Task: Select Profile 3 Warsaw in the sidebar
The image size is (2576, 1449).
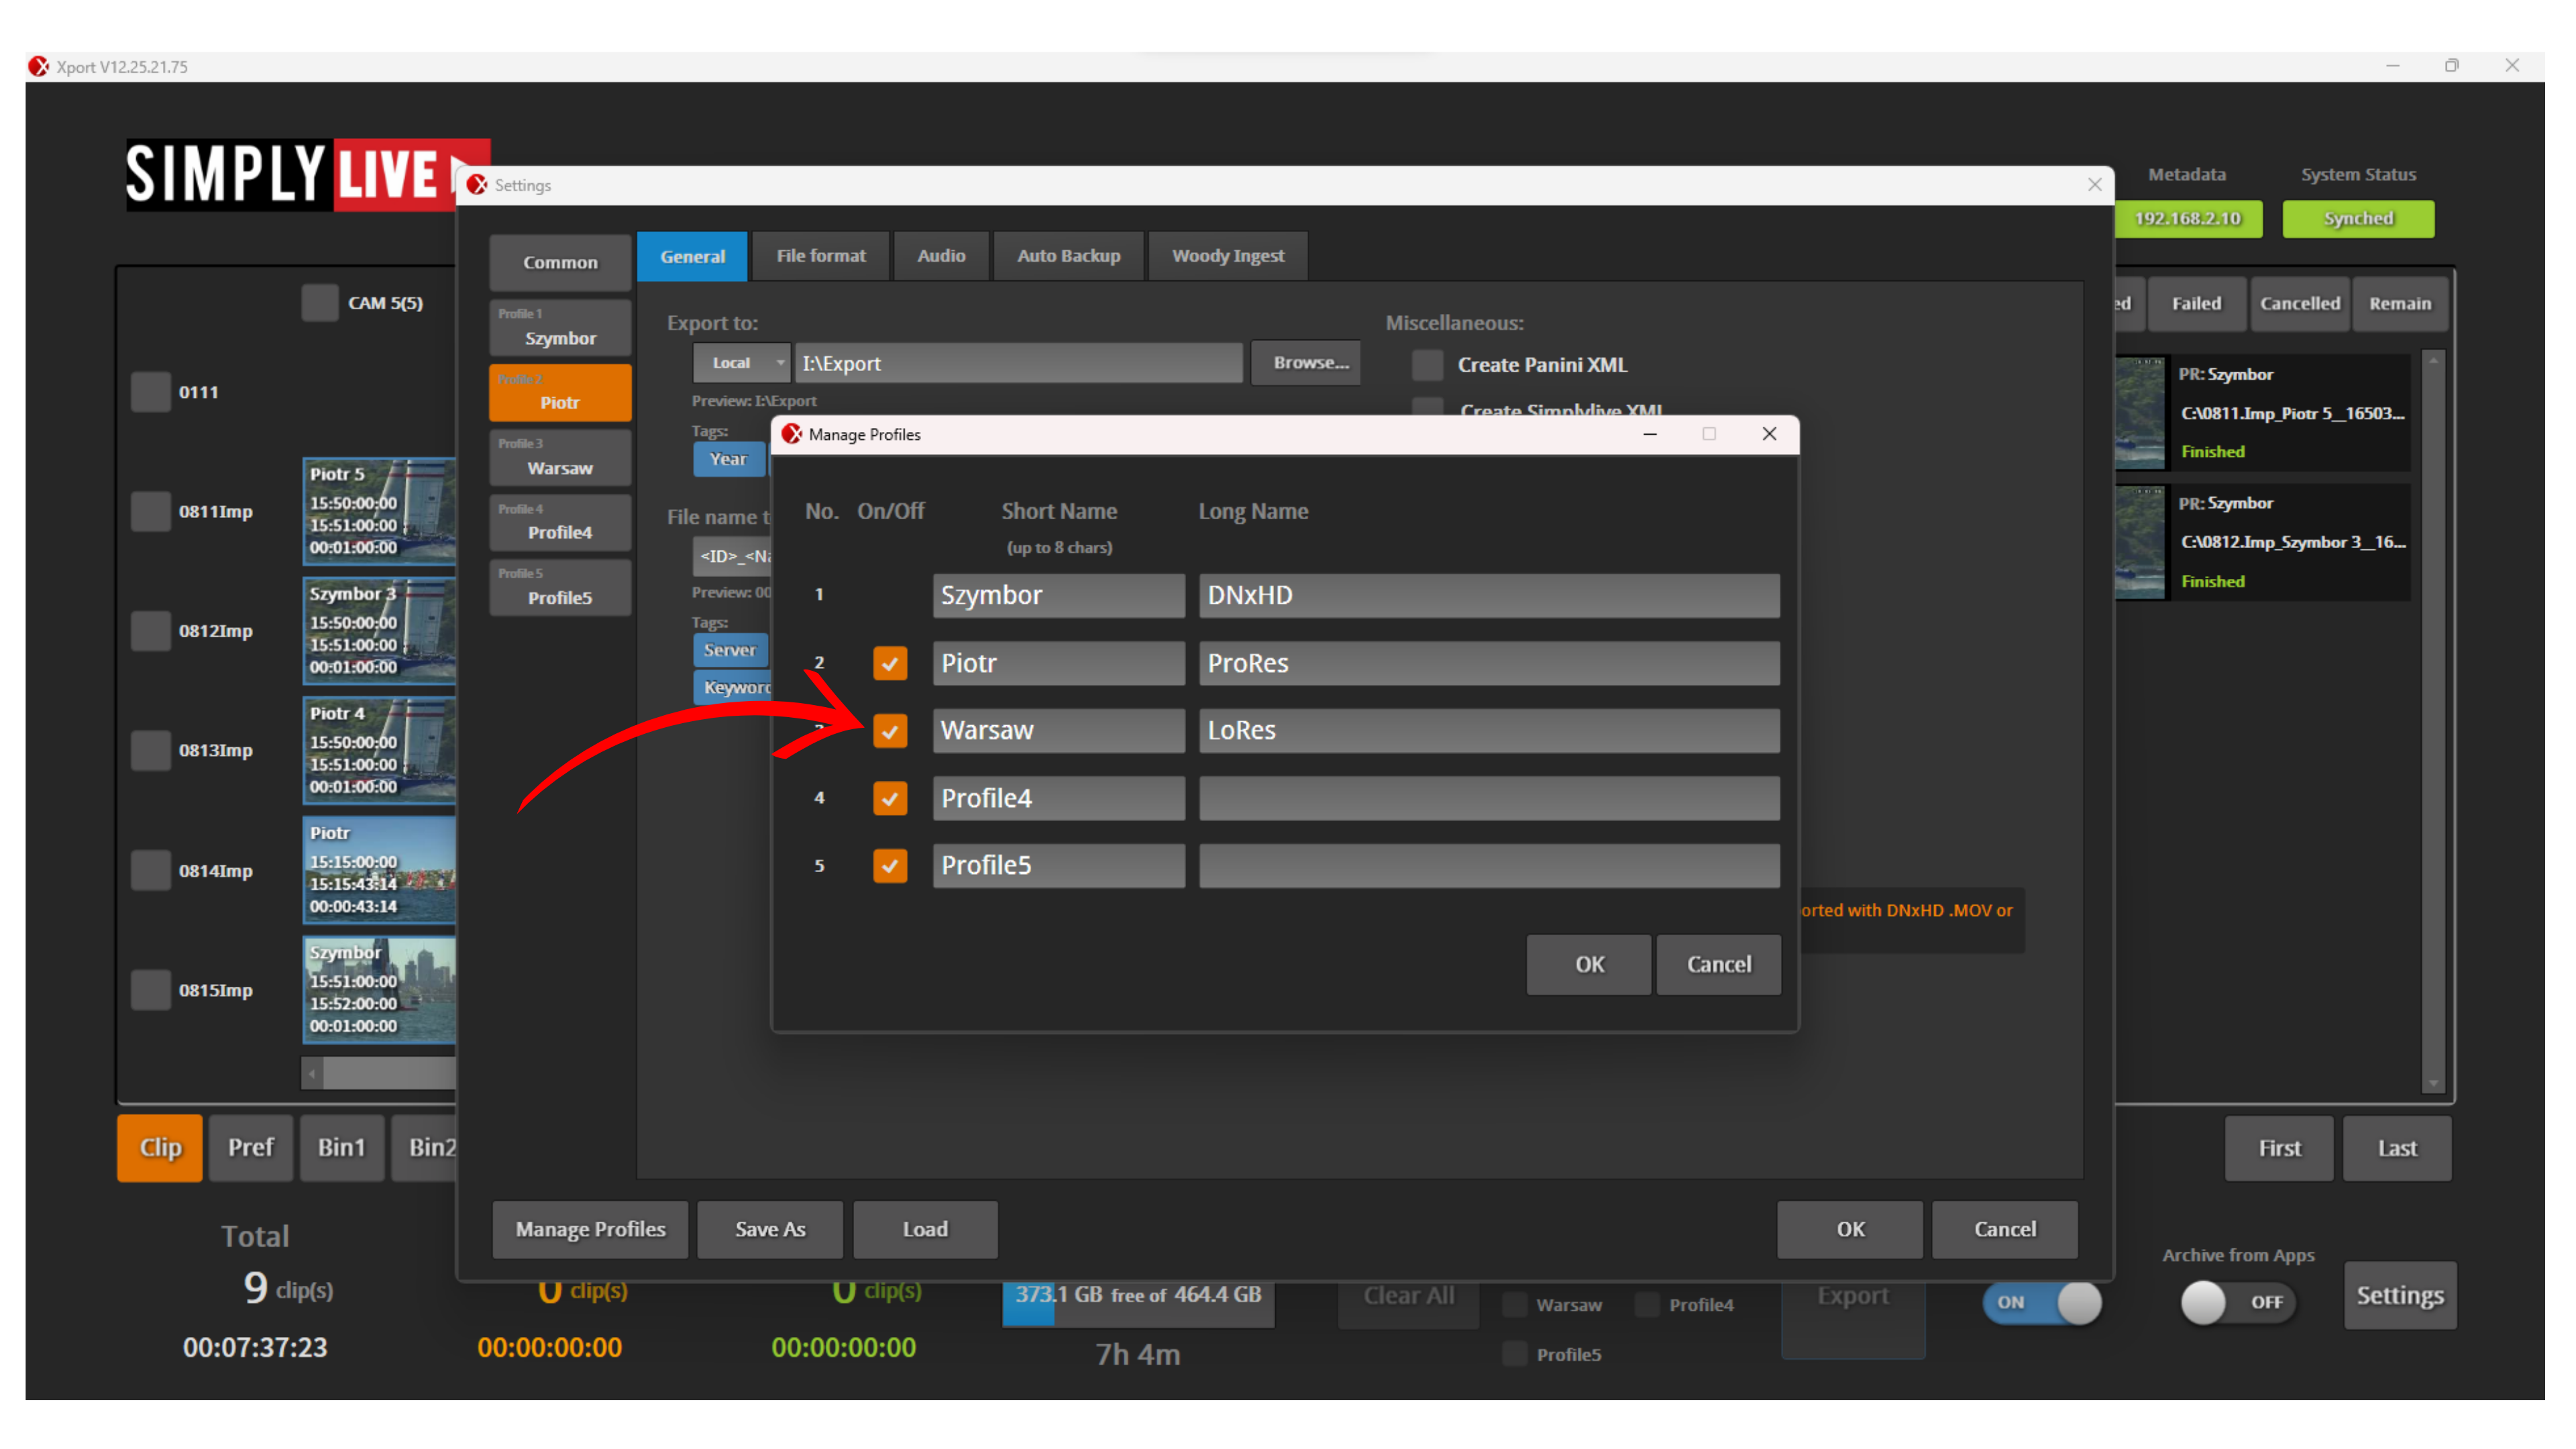Action: (x=560, y=458)
